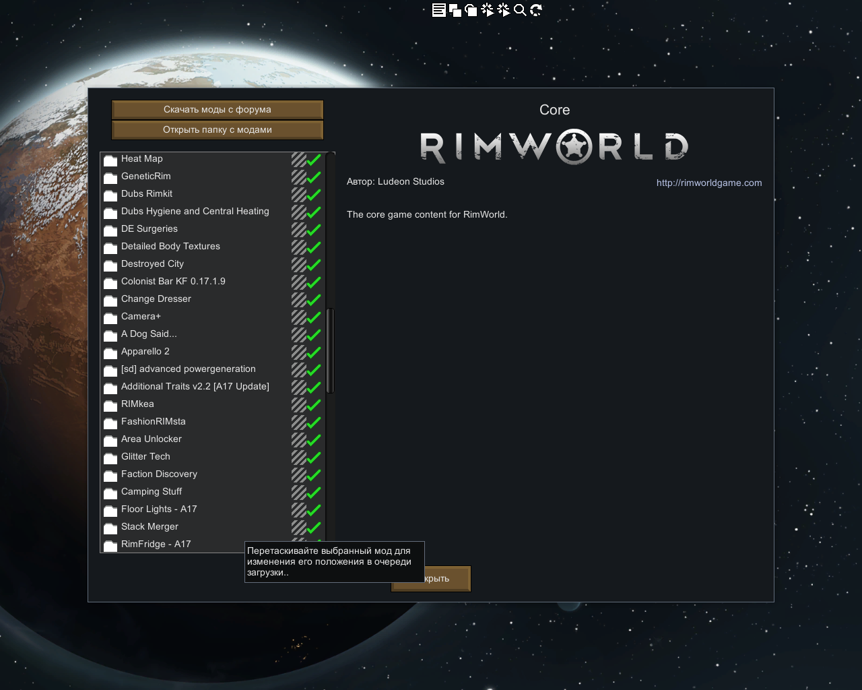Select 'Floor Lights - A17' mod name
This screenshot has height=690, width=862.
[159, 509]
